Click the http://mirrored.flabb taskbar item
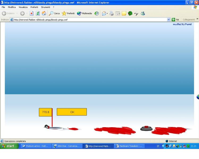 (x=98, y=146)
